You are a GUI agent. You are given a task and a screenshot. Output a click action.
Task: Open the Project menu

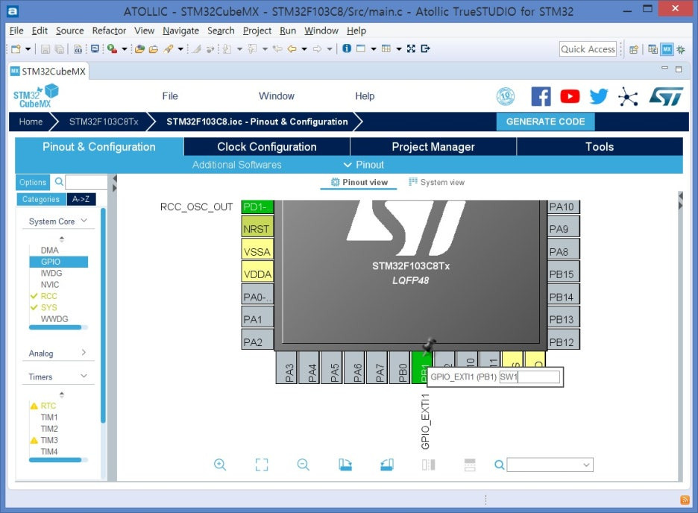[257, 31]
